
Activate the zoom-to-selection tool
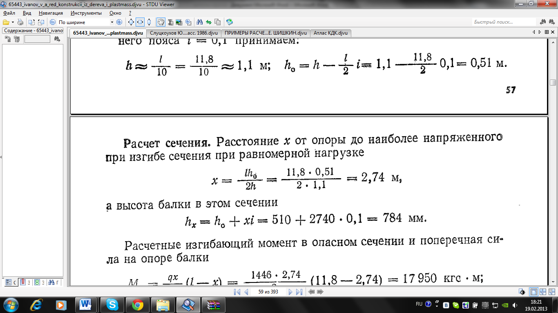[188, 22]
